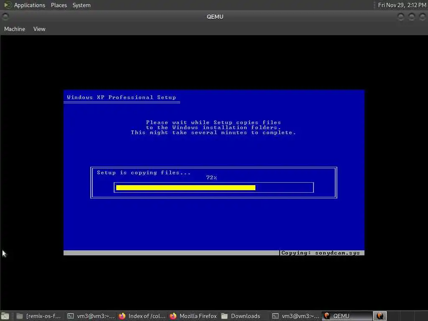428x321 pixels.
Task: Click the folder icon of the remix-os-f taskbar item
Action: pyautogui.click(x=20, y=316)
